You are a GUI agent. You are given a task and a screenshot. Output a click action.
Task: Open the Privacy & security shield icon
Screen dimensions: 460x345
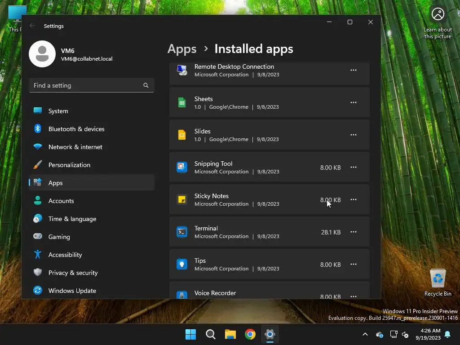[38, 272]
